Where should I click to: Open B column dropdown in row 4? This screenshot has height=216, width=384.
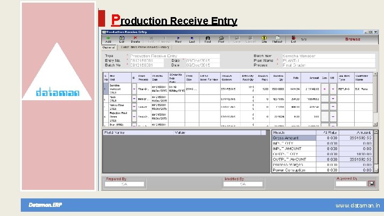134,117
